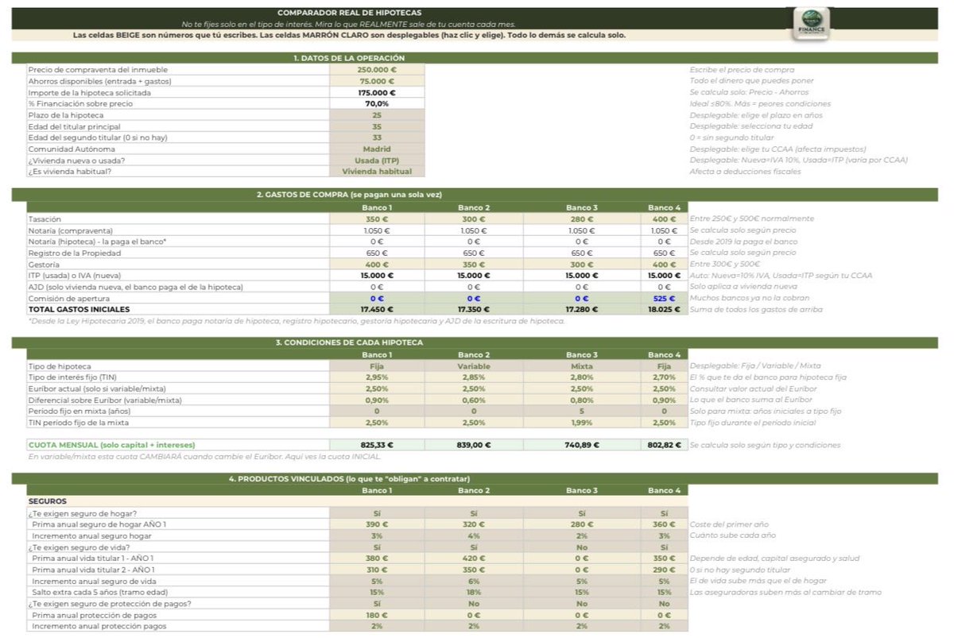Select Banco 2 total gastos 17.350 €
Image resolution: width=954 pixels, height=638 pixels.
474,309
